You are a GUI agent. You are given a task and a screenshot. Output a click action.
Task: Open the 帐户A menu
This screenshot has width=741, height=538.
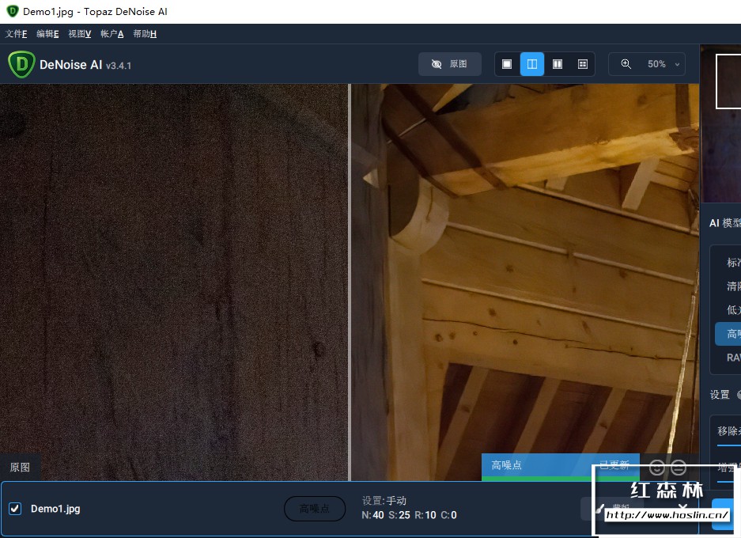(x=112, y=34)
